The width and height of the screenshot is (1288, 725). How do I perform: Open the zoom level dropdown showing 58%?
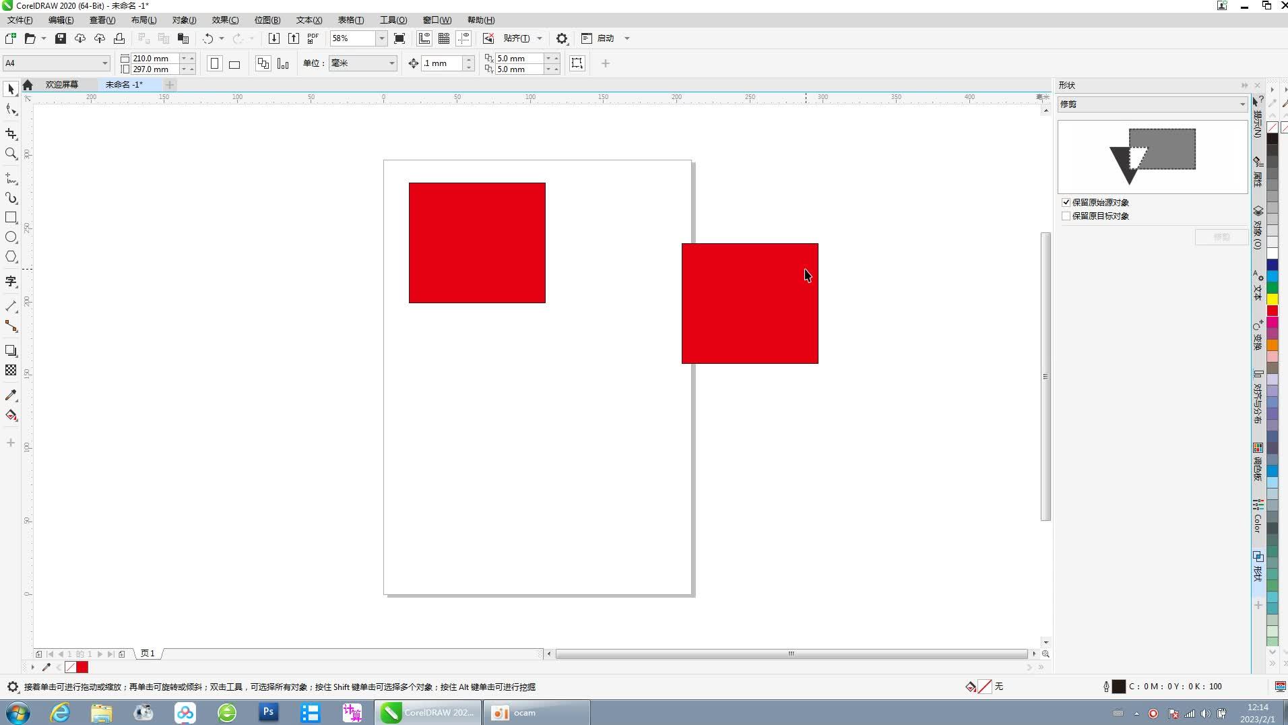pyautogui.click(x=382, y=38)
